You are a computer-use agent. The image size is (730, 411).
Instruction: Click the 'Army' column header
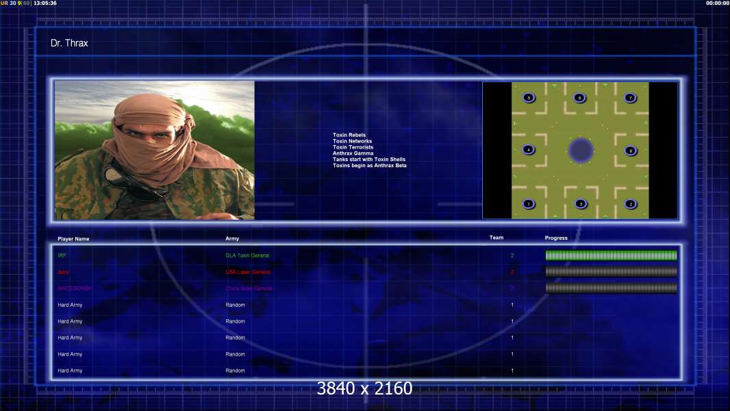[x=232, y=238]
